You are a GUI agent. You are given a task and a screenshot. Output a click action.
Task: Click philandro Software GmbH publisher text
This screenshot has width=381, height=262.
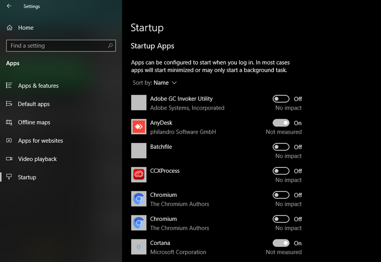coord(183,132)
